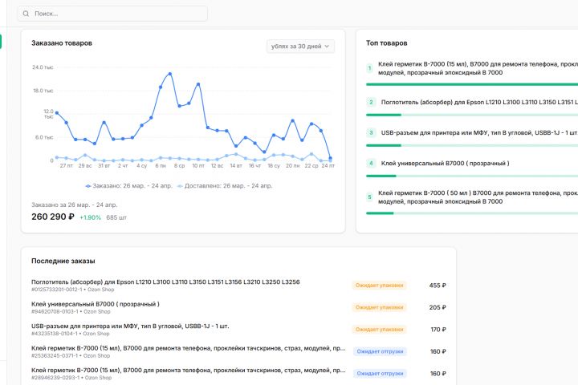Screen dimensions: 578x385
Task: Click 'Ожидает упаковки' badge for the 455 ₽ order
Action: point(379,286)
